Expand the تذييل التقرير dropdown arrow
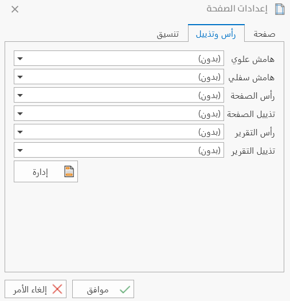The image size is (290, 301). click(x=20, y=150)
